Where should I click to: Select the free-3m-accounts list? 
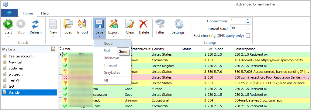point(29,56)
